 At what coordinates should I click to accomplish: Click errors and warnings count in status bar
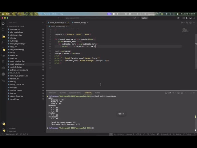24,134
